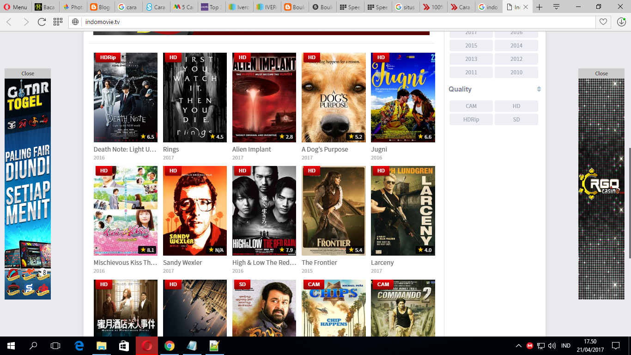Switch to Google Chrome in taskbar
Image resolution: width=631 pixels, height=355 pixels.
click(170, 345)
